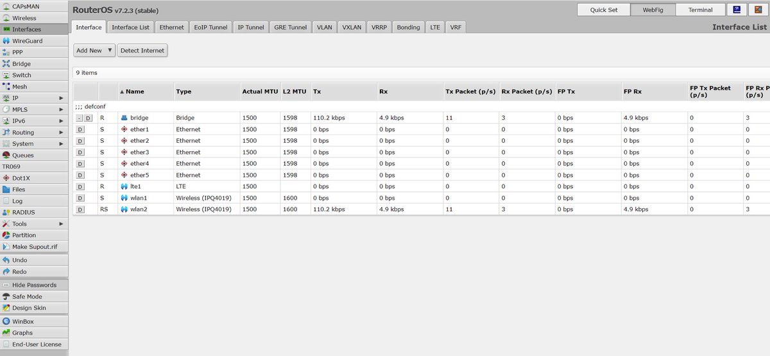Sort the table by Name column
This screenshot has height=356, width=770.
click(x=146, y=92)
